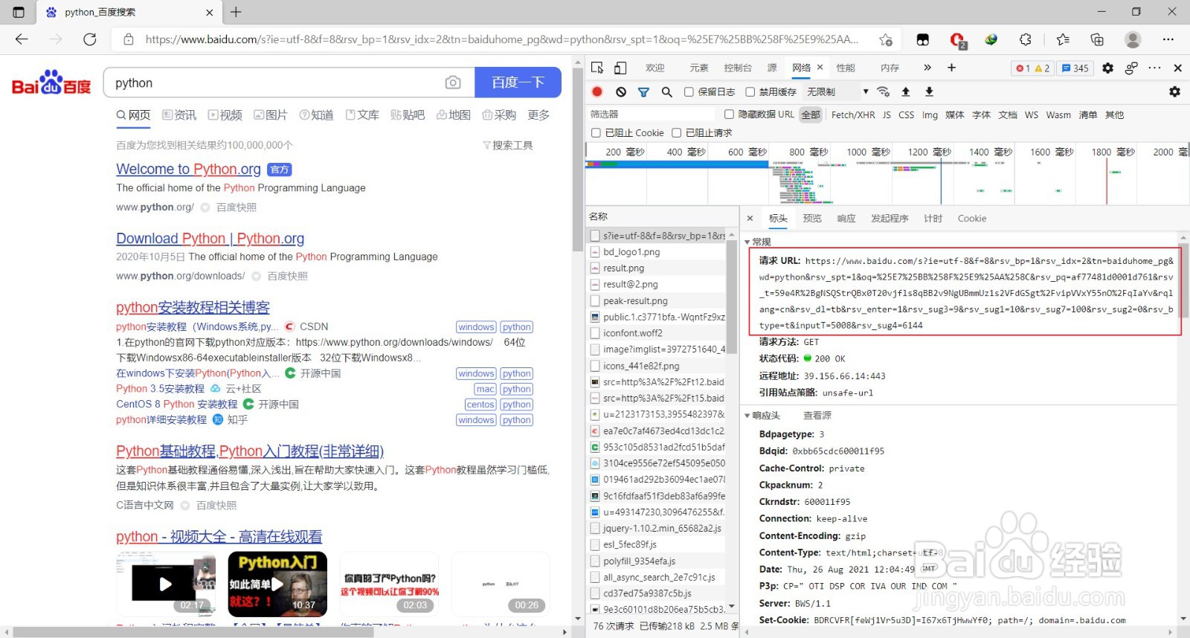This screenshot has width=1190, height=638.
Task: Open the 345 issues counter
Action: click(1075, 68)
